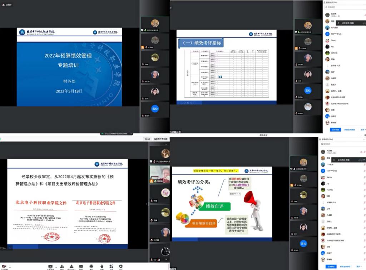Screen dimensions: 366x270
Task: Turn on your camera with 开启视频
Action: point(4,266)
